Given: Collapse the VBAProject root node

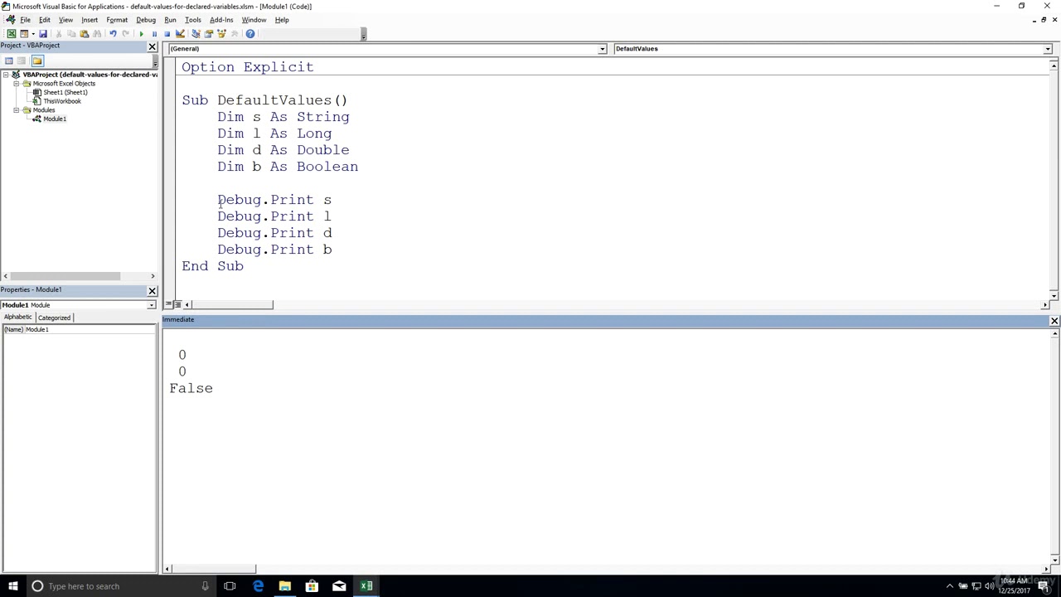Looking at the screenshot, I should pyautogui.click(x=6, y=75).
